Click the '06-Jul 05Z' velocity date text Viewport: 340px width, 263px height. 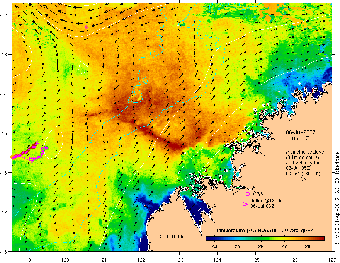pos(298,168)
